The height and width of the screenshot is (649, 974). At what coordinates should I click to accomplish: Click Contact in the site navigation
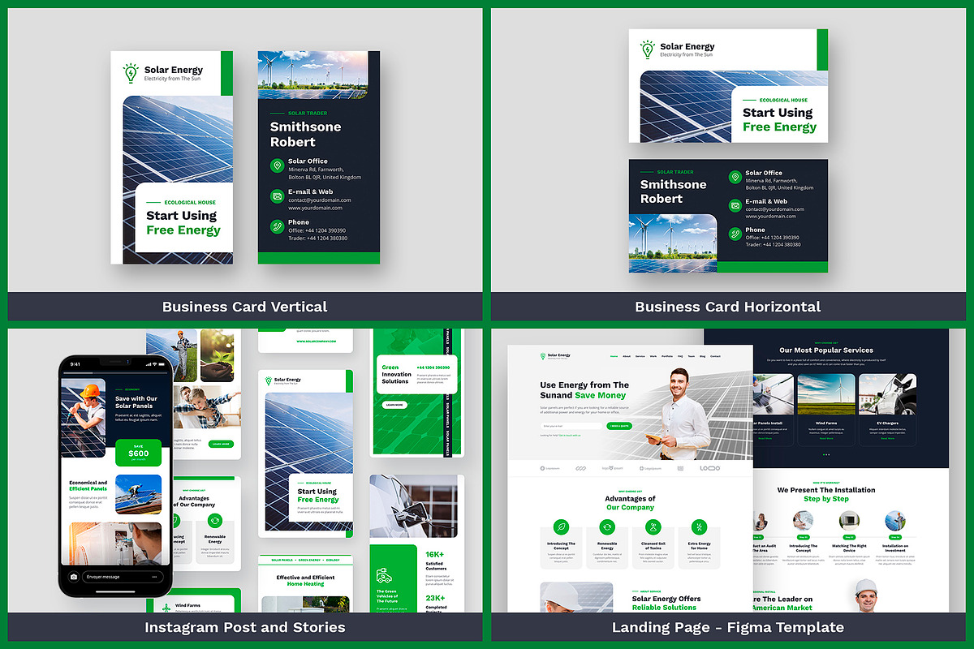716,355
